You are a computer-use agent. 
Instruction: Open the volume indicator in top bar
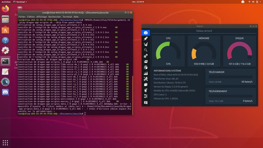click(253, 2)
